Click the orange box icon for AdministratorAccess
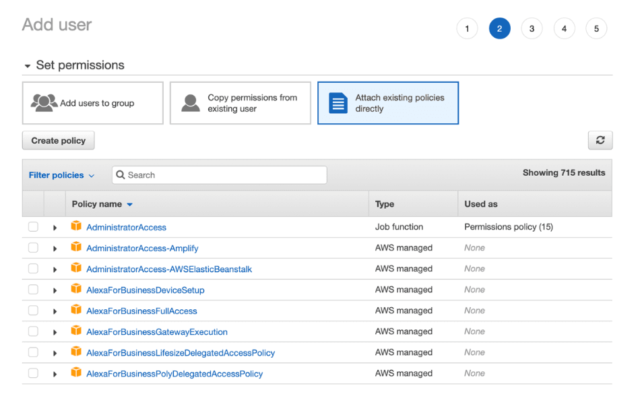Screen dimensions: 638x419 pyautogui.click(x=76, y=226)
